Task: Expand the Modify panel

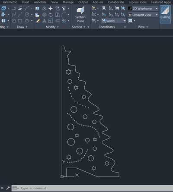Action: [52, 27]
